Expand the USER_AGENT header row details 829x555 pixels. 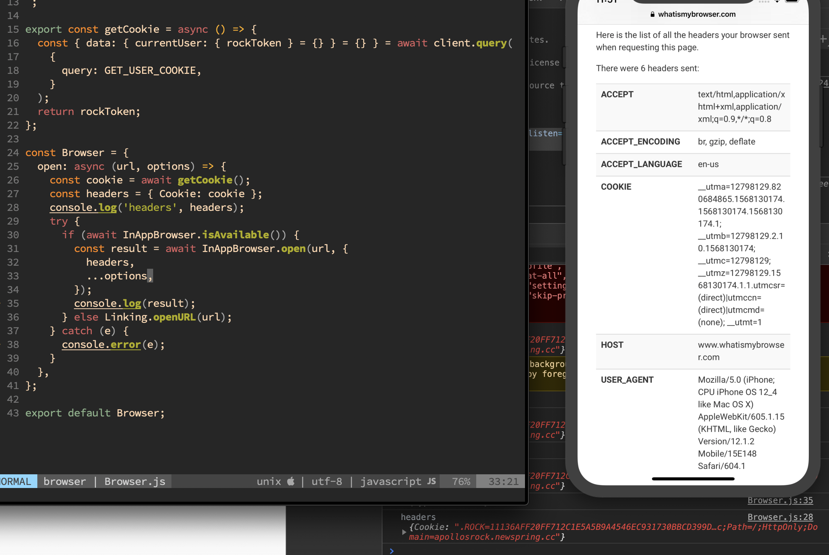click(x=627, y=380)
